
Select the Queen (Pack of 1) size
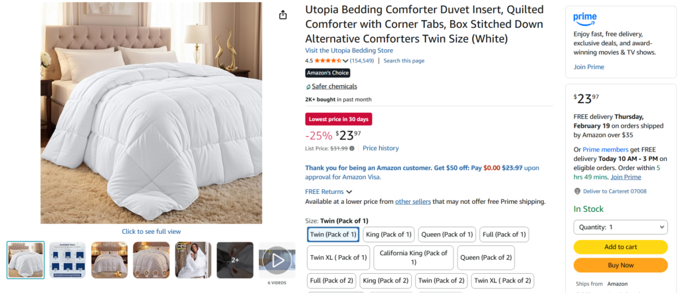(x=447, y=234)
